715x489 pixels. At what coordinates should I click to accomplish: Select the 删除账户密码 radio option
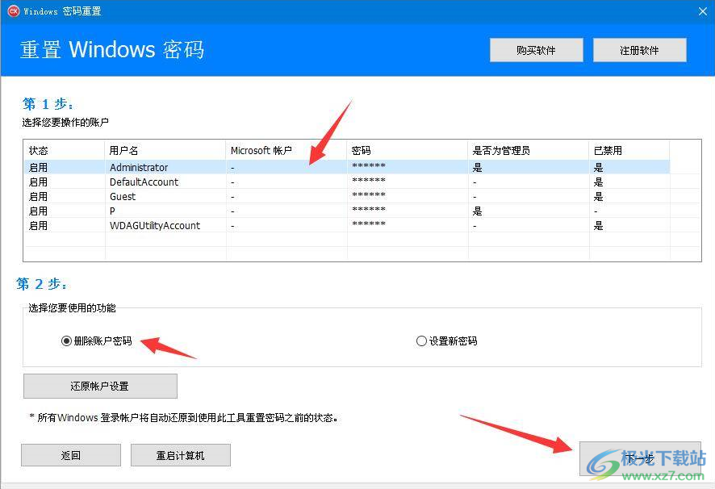(x=66, y=341)
